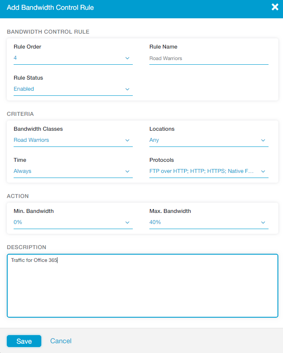The width and height of the screenshot is (283, 353).
Task: Click inside the Description text area
Action: pos(142,290)
